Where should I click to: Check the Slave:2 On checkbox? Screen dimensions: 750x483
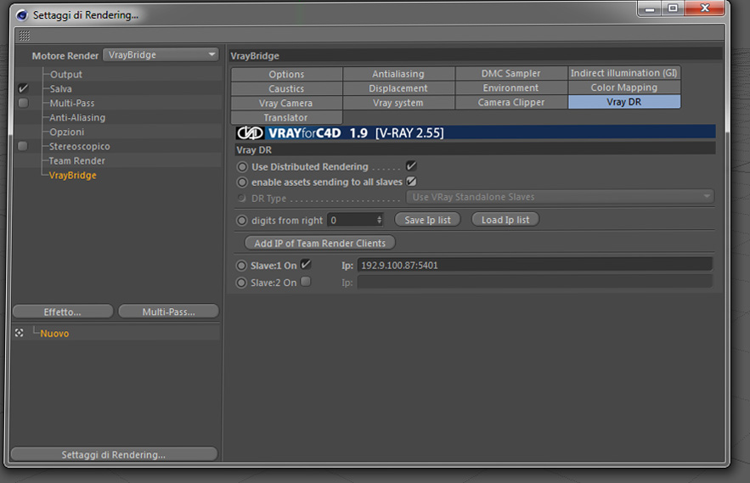point(306,282)
